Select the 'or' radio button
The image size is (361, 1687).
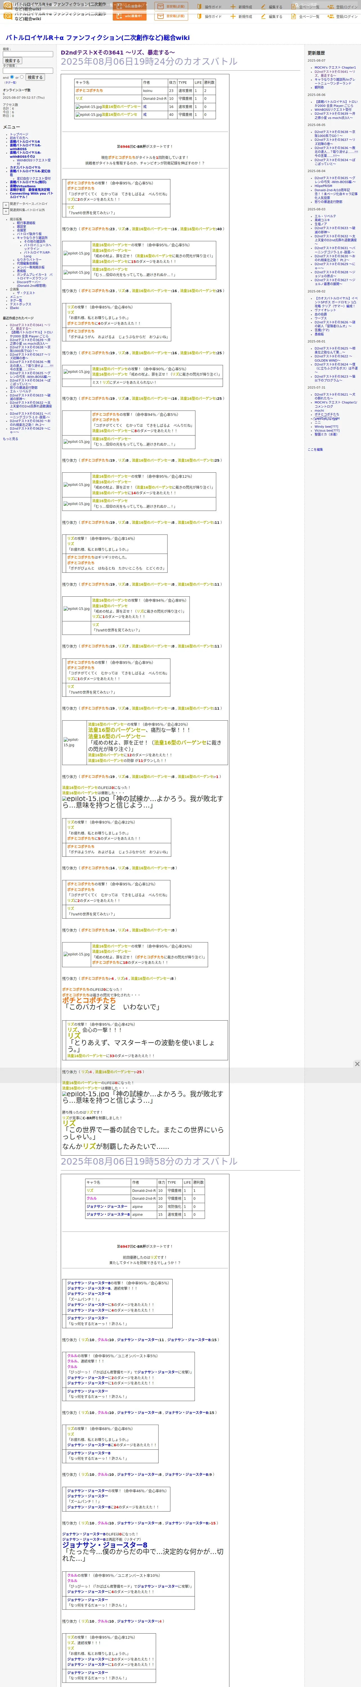coord(22,77)
